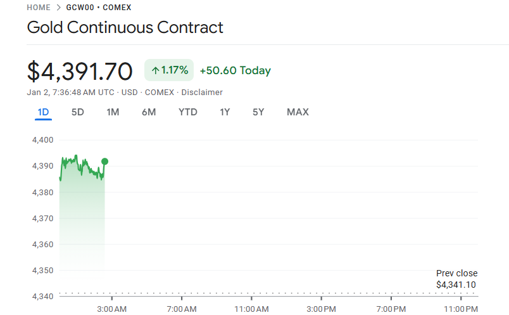Click the green up-arrow percent change icon
This screenshot has height=315, width=509.
coord(155,70)
